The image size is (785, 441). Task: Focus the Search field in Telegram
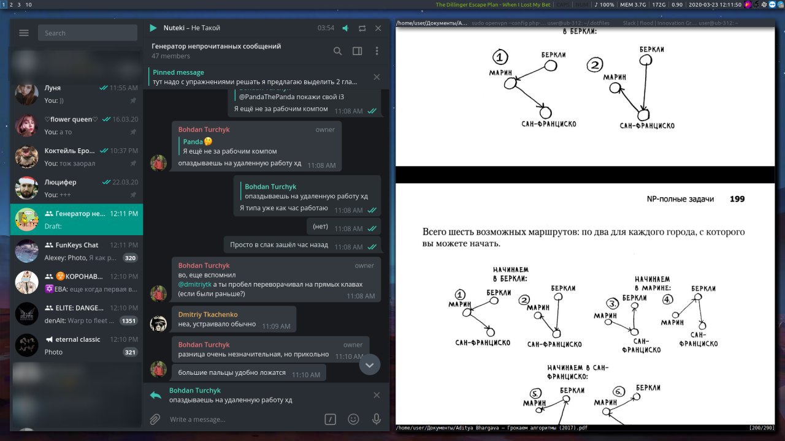click(88, 33)
